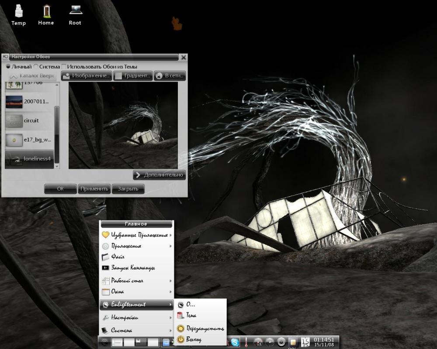
Task: Click the thermometer temperature gadget
Action: coord(246,342)
